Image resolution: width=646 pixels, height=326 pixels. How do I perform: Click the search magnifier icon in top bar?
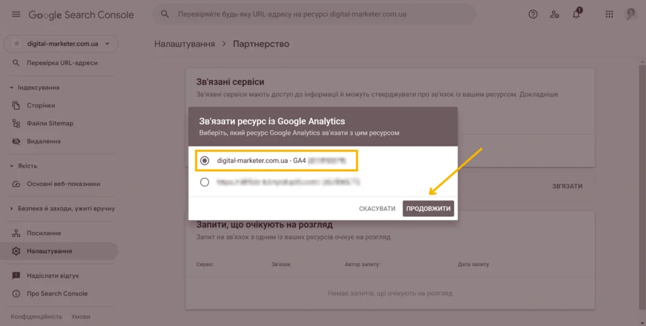coord(165,14)
